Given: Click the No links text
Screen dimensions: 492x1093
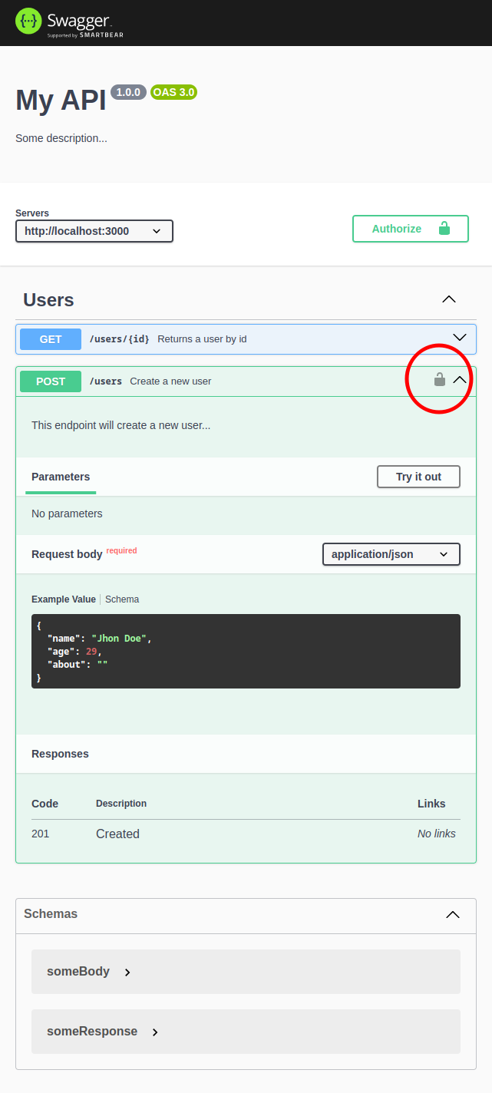Looking at the screenshot, I should click(437, 834).
